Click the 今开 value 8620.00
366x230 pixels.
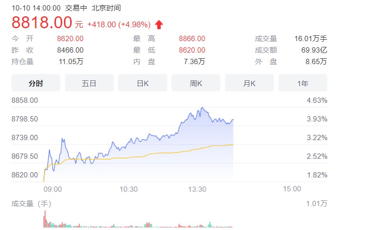(x=70, y=39)
